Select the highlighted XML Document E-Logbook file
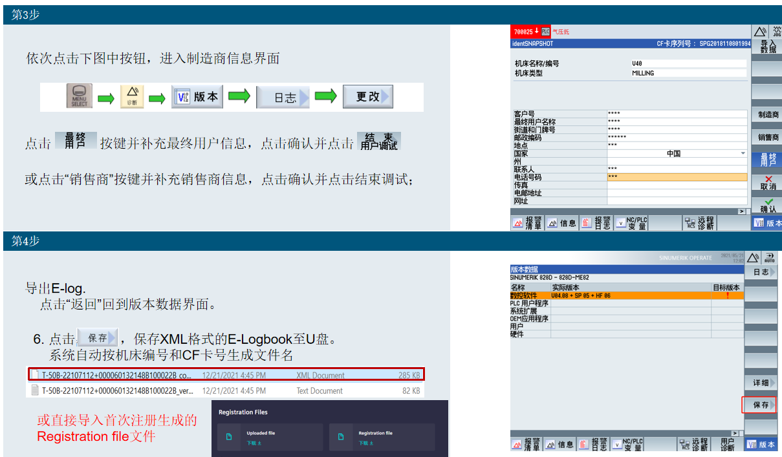This screenshot has height=457, width=782. (x=162, y=374)
